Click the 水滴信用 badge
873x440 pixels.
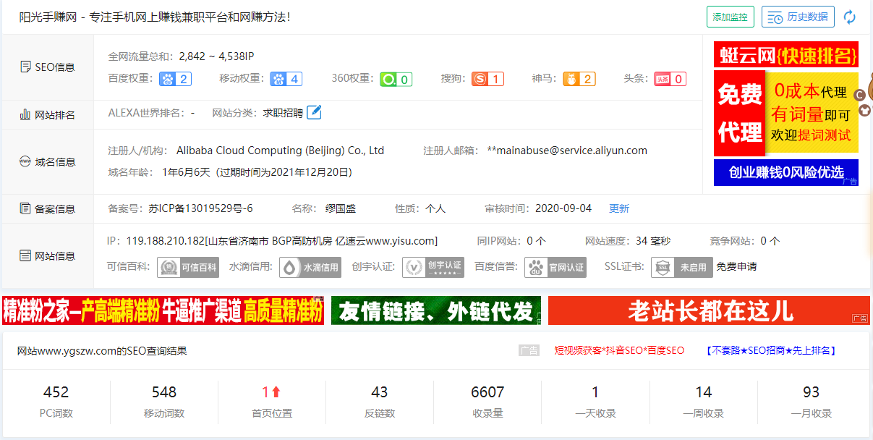[310, 267]
